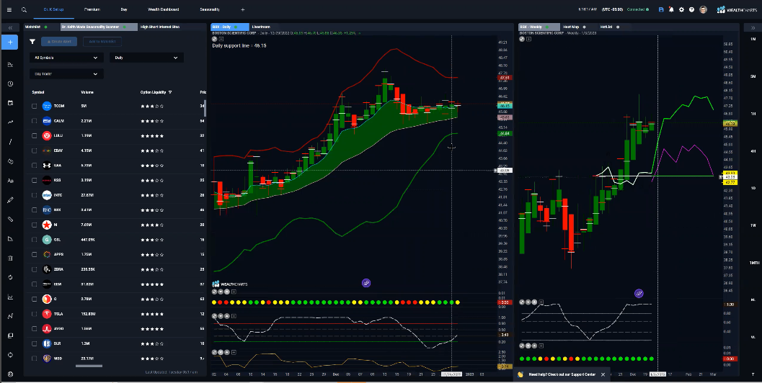Tick the checkbox for ZBRA row
The height and width of the screenshot is (383, 762).
coord(34,269)
